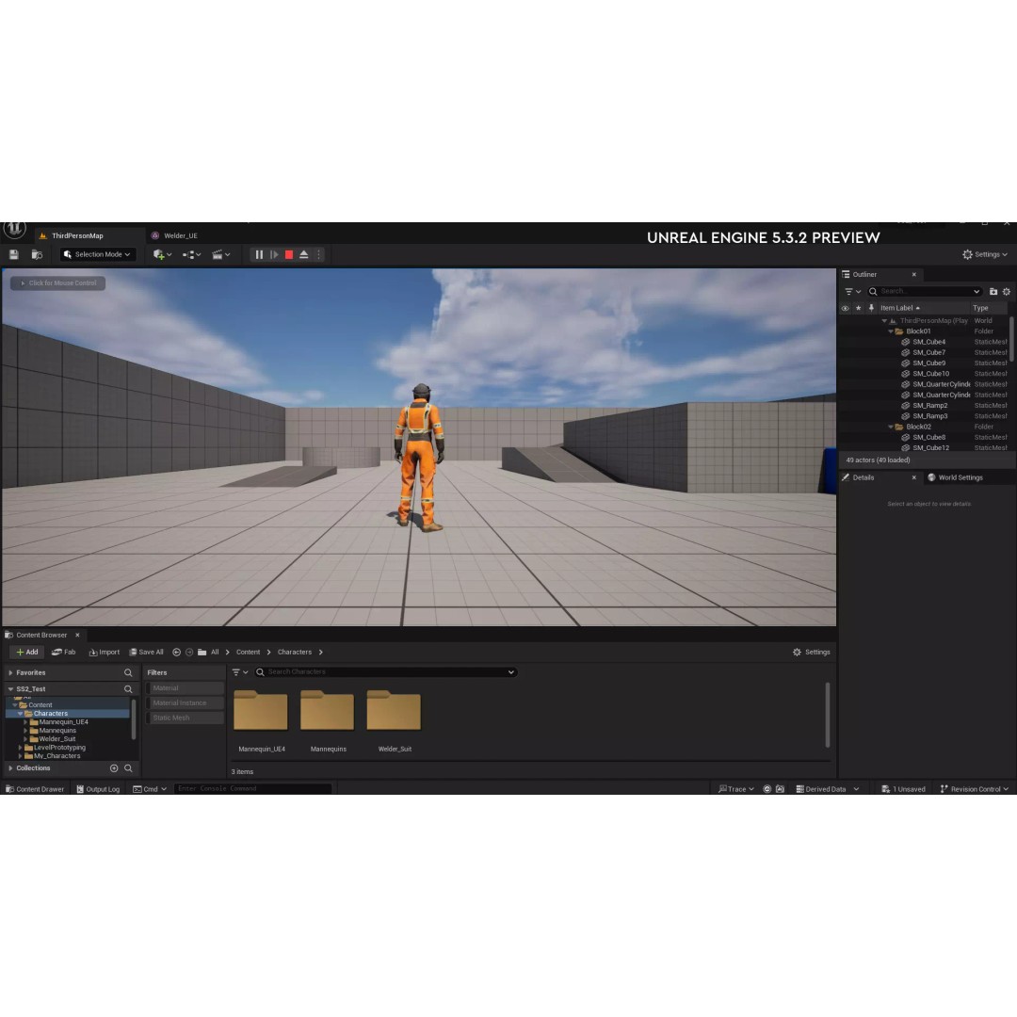1017x1017 pixels.
Task: Select SM_Cube10 in the Outliner
Action: [930, 374]
